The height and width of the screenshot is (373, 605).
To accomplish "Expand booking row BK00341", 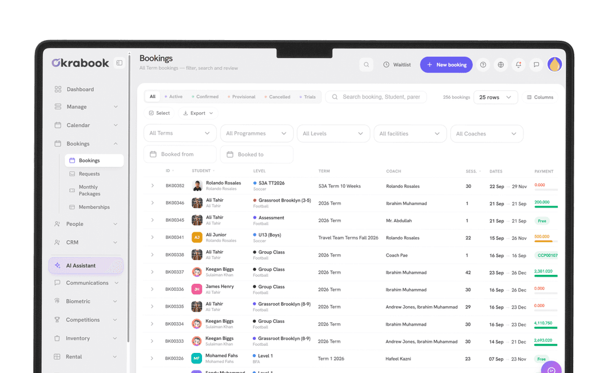I will point(152,238).
